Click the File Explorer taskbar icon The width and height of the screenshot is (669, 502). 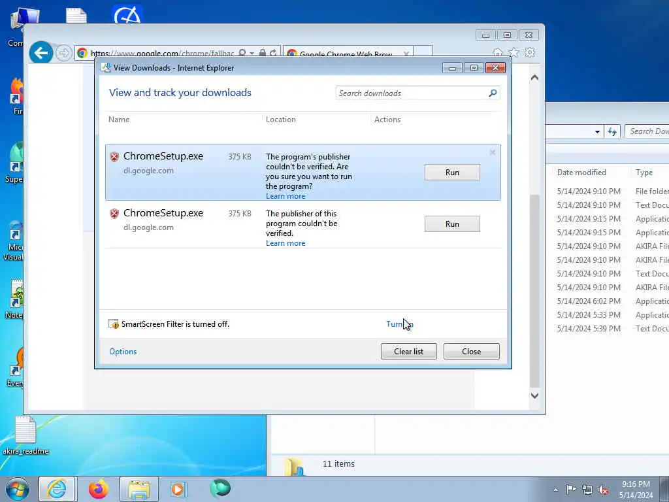click(x=139, y=489)
